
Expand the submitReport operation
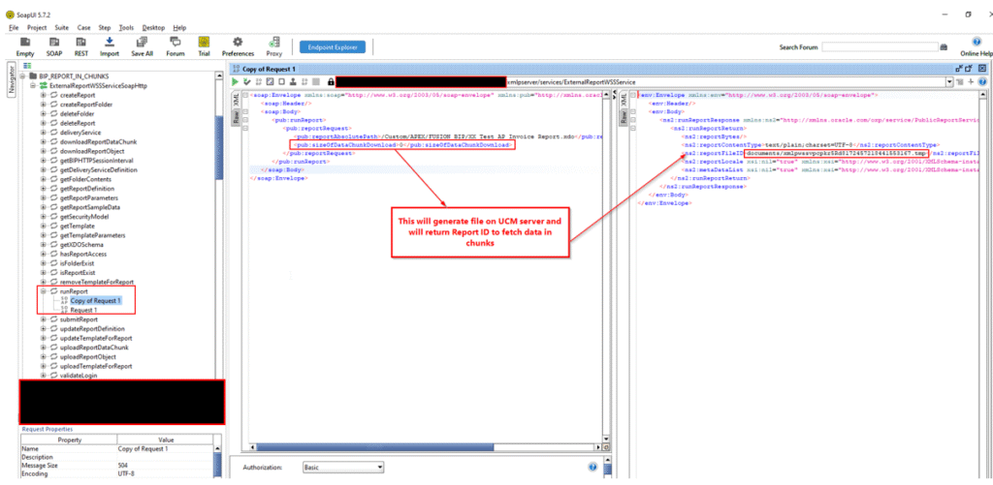pos(44,319)
